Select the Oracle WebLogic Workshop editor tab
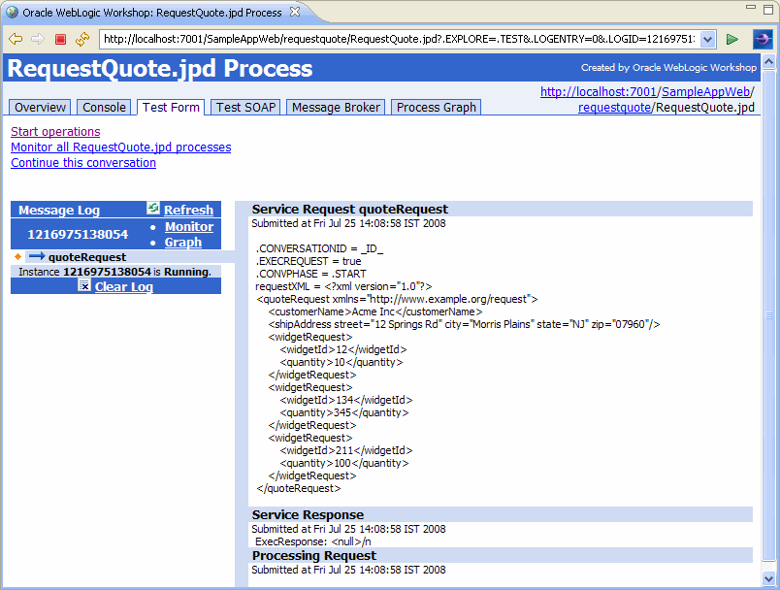This screenshot has height=590, width=780. point(152,13)
